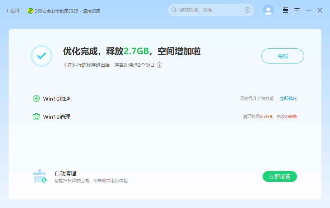Select the Win10加速 lightning bolt icon
The image size is (330, 208).
(36, 98)
